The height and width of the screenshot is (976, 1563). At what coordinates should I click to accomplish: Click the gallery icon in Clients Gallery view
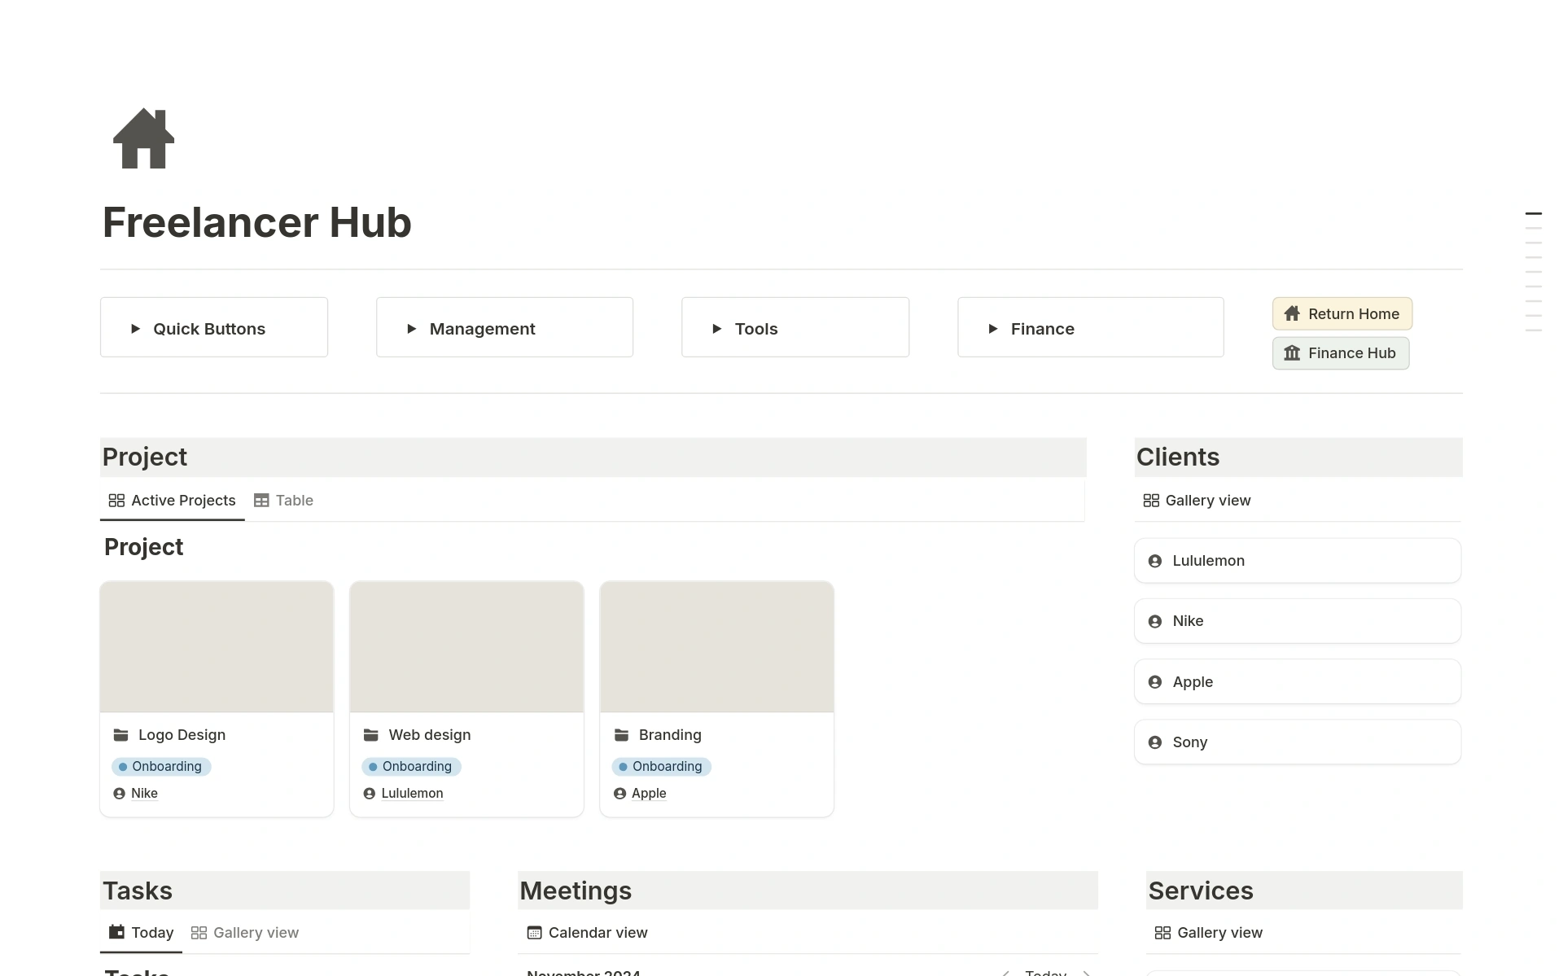tap(1151, 501)
